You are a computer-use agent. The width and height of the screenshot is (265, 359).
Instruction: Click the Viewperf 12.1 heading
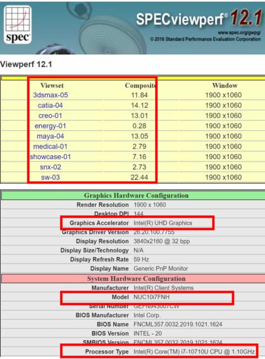26,64
